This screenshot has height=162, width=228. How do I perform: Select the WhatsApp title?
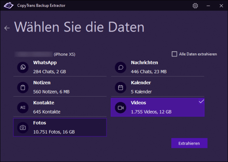[x=45, y=63]
